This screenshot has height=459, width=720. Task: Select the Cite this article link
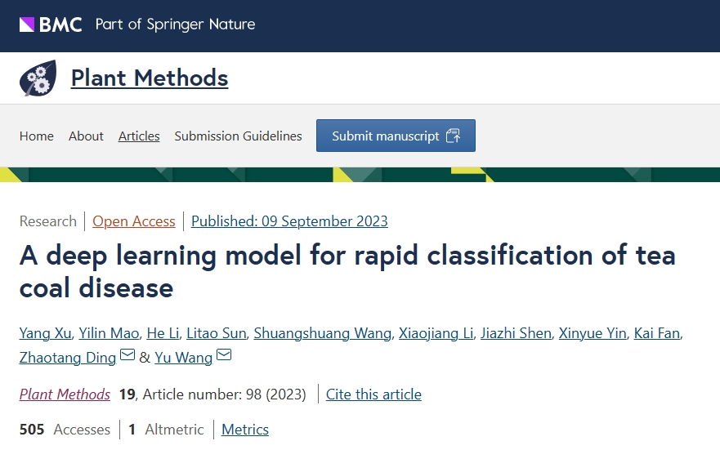click(373, 394)
